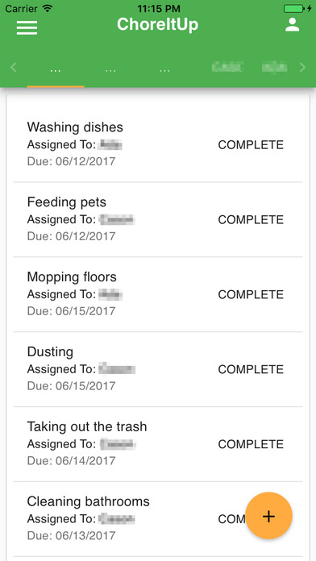
Task: Mark Taking out the trash COMPLETE
Action: [251, 444]
